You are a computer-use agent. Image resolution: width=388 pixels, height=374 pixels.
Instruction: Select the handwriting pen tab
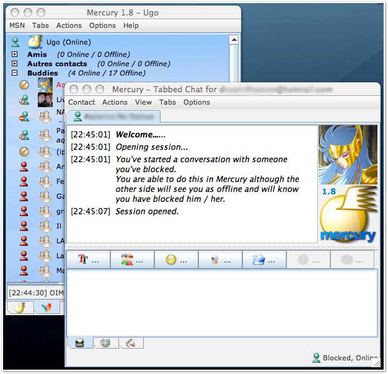[x=131, y=343]
